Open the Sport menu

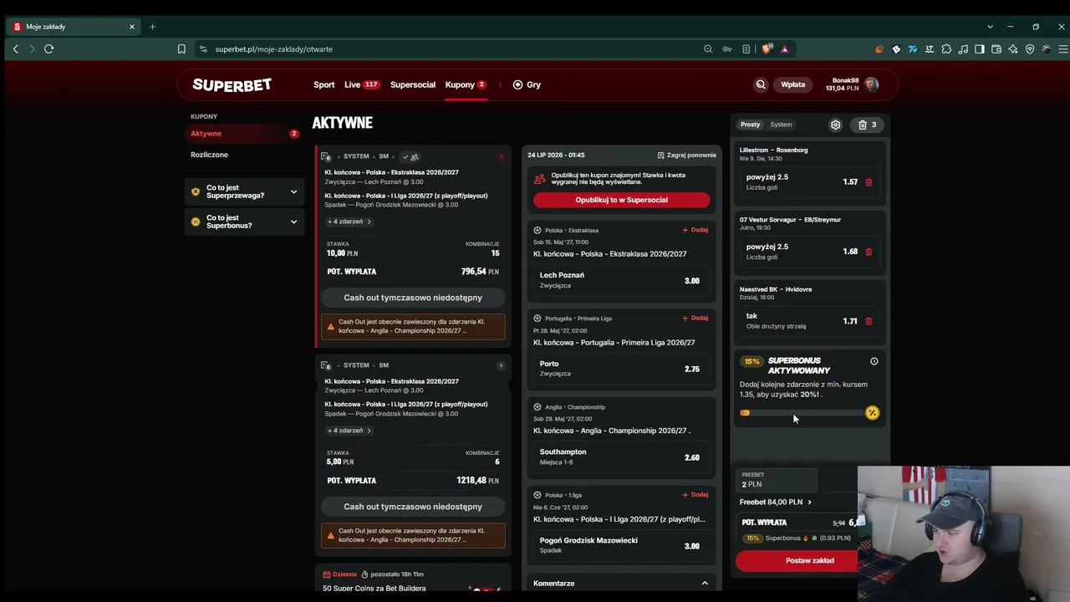click(324, 84)
